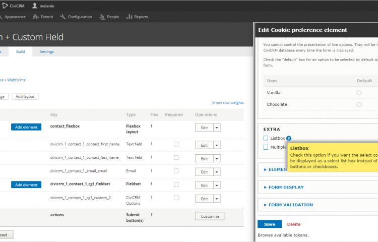Switch to the Build tab
Viewport: 378px width, 242px height.
click(21, 51)
